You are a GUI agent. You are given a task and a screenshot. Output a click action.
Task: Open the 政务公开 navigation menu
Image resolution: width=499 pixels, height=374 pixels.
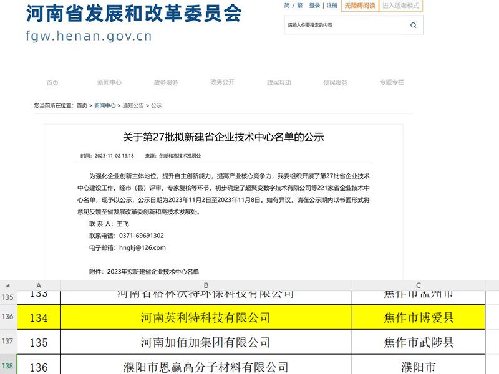click(222, 82)
